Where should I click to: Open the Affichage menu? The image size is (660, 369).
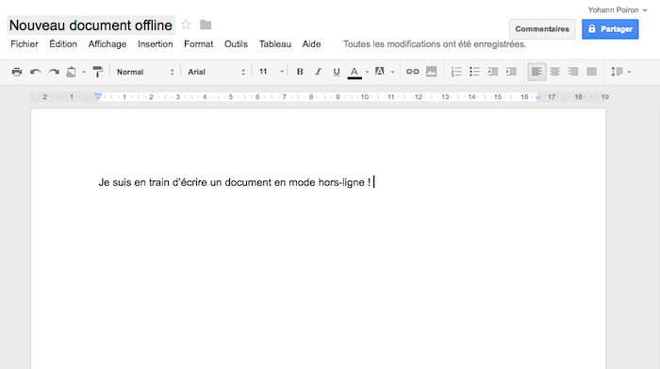107,44
